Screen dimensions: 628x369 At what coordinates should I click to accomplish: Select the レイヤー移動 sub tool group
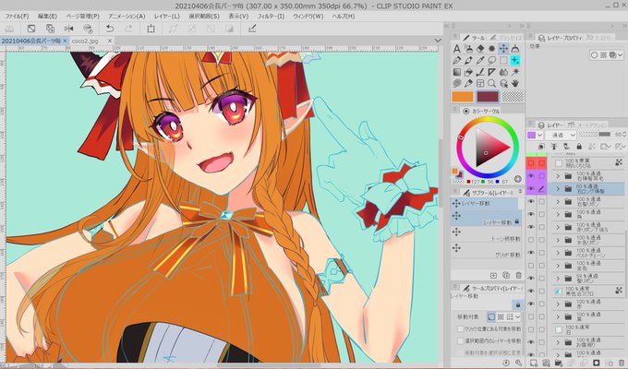pyautogui.click(x=487, y=203)
